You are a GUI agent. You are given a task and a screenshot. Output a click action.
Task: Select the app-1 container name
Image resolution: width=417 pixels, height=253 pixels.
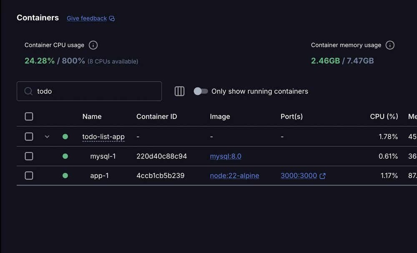click(100, 175)
